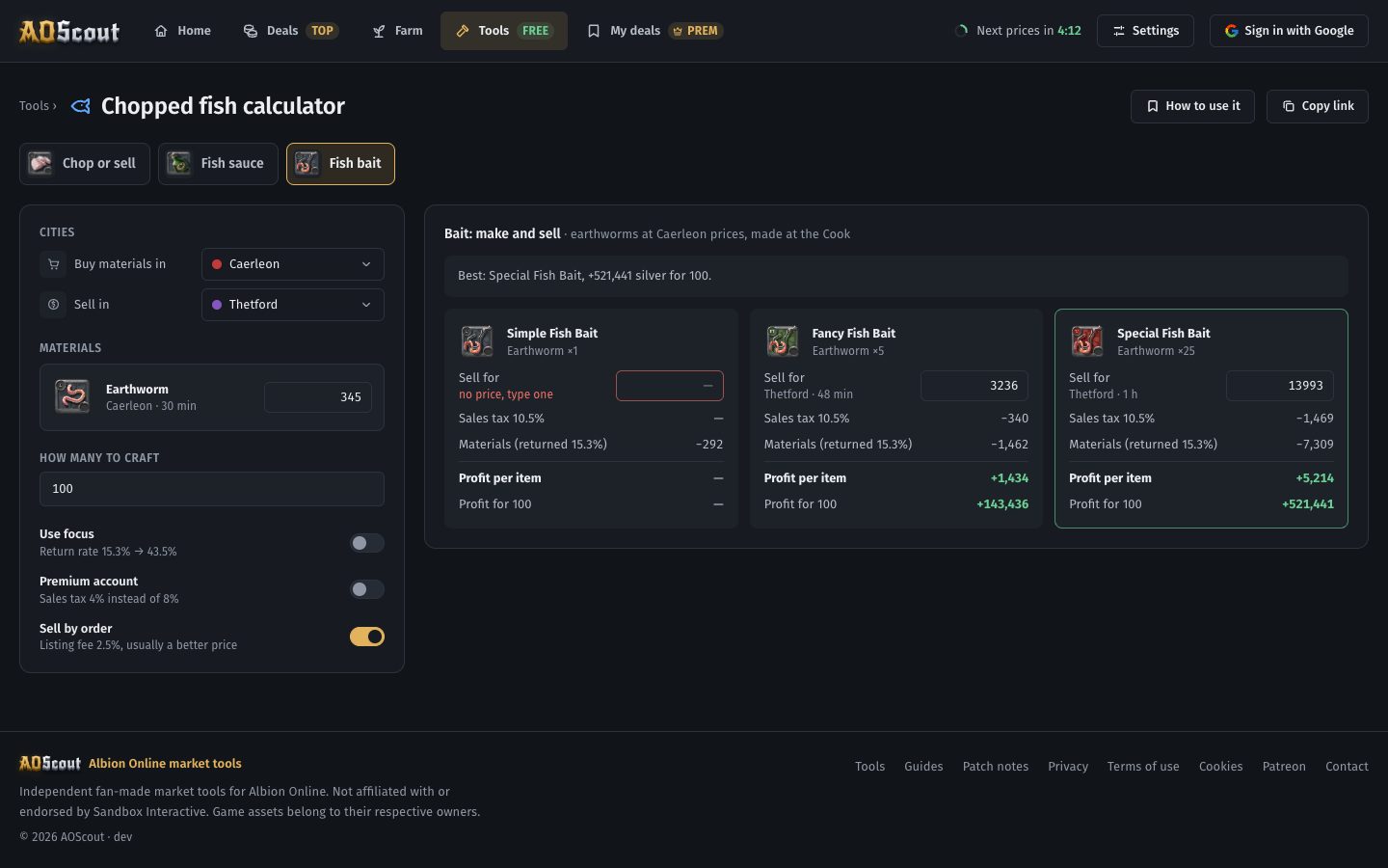The image size is (1388, 868).
Task: Click the Home house icon
Action: [161, 31]
